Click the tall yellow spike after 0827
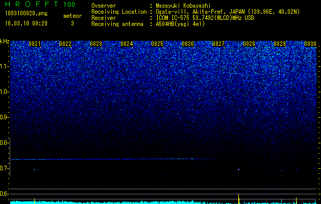The width and height of the screenshot is (321, 204). tap(239, 199)
